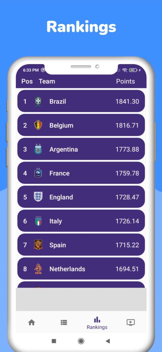Image resolution: width=162 pixels, height=352 pixels.
Task: Select the Brazil ranking row
Action: (x=81, y=101)
